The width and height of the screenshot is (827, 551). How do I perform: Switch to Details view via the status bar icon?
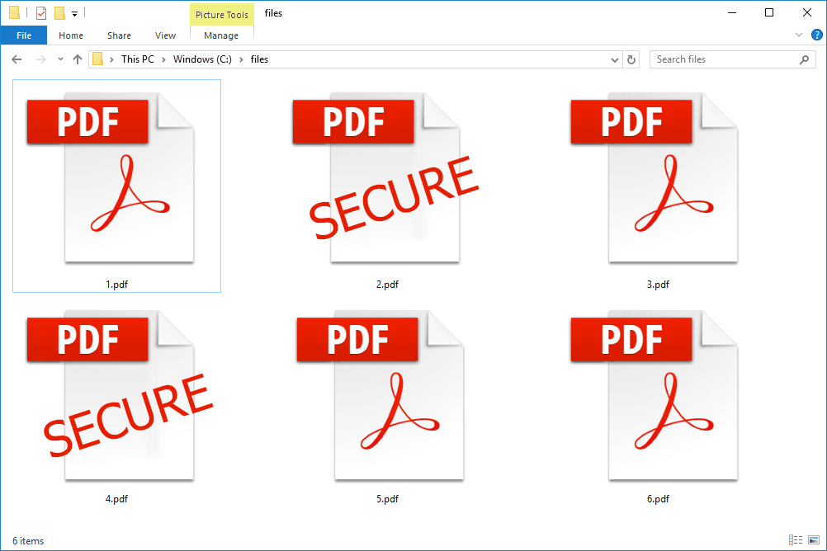[796, 540]
